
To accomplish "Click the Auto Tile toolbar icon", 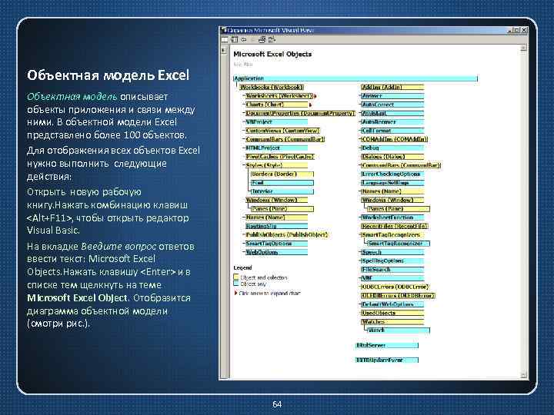I will [x=225, y=39].
